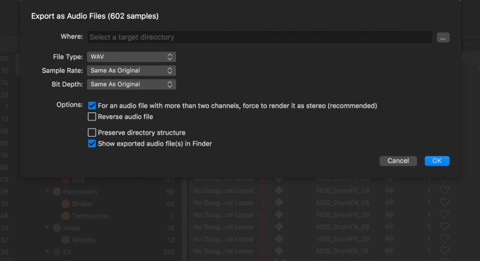The image size is (480, 261).
Task: Confirm export with OK button
Action: (x=437, y=161)
